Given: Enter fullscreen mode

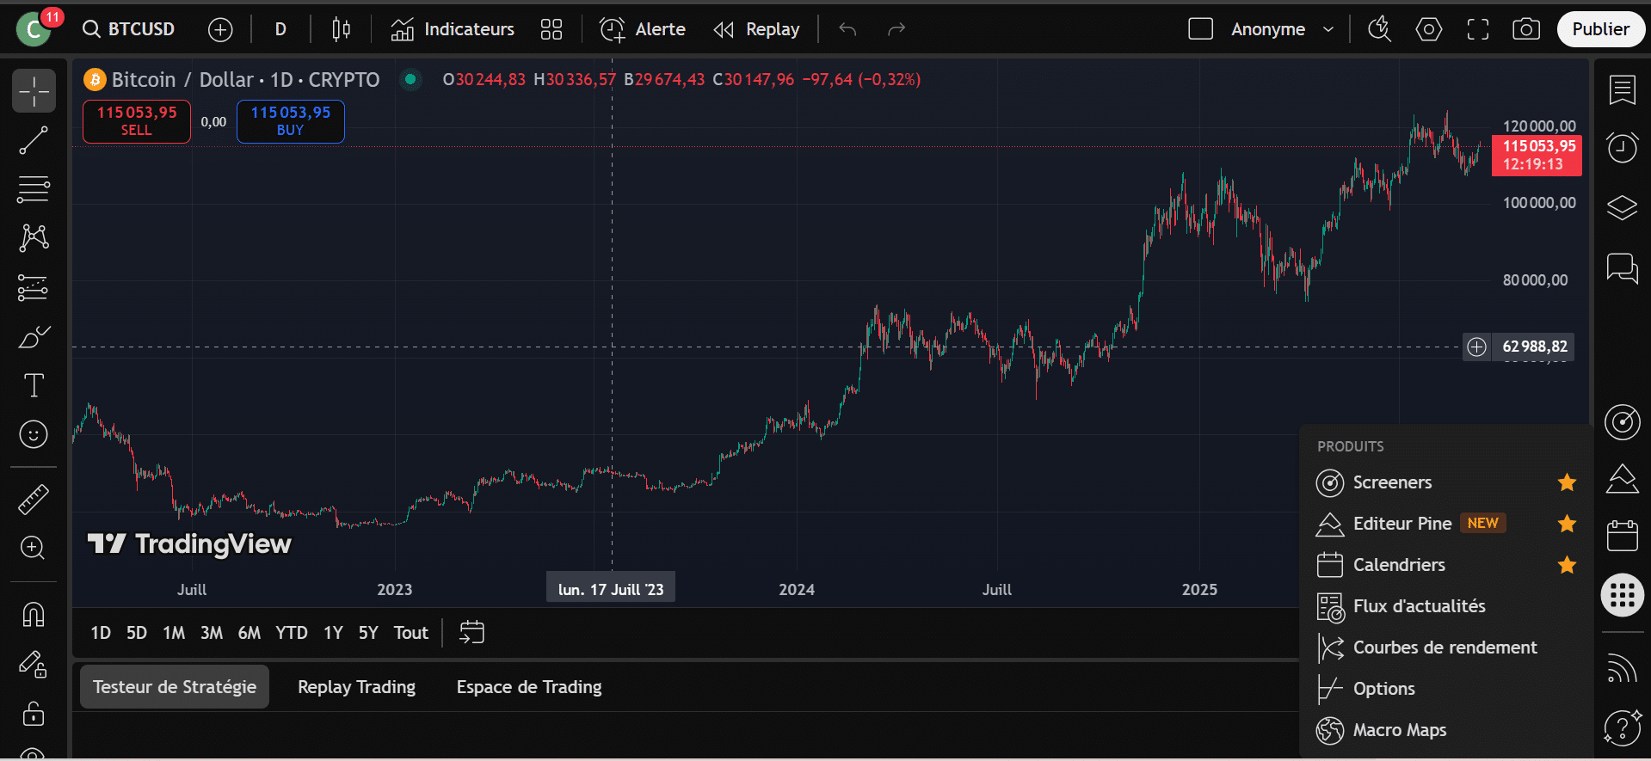Looking at the screenshot, I should click(x=1477, y=29).
